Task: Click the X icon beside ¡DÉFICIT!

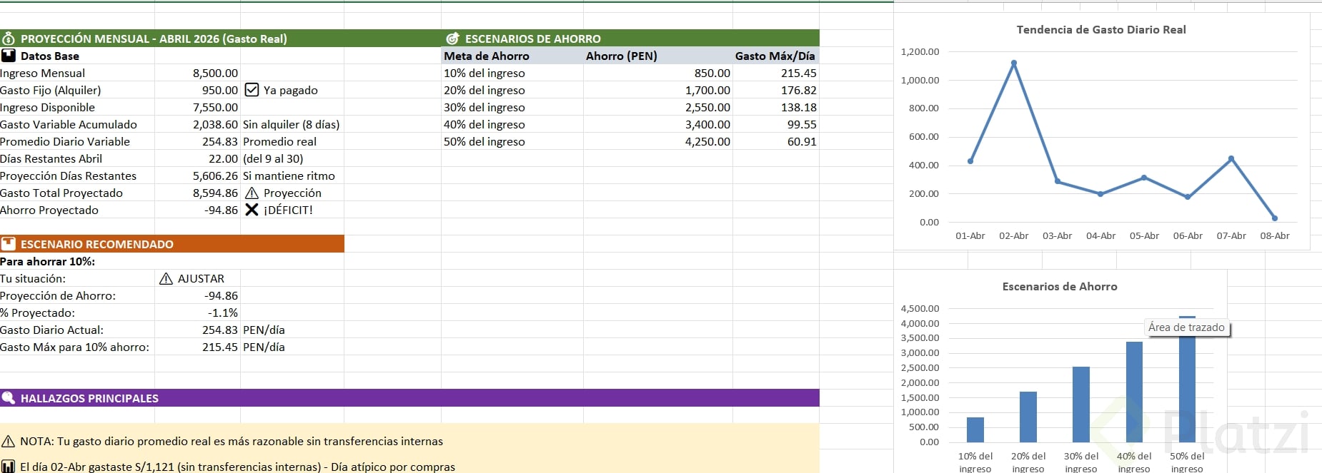Action: point(252,210)
